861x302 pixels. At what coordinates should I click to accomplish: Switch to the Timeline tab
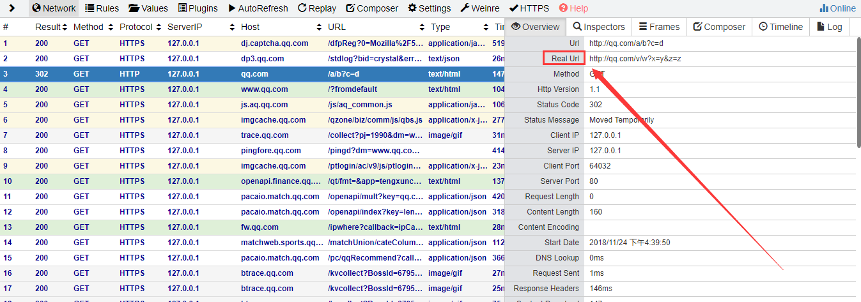[780, 27]
